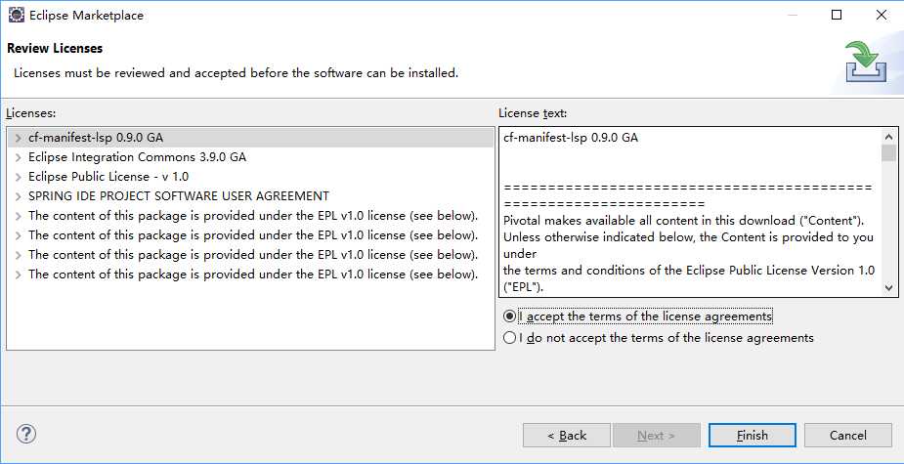Click the Finish button

tap(752, 435)
